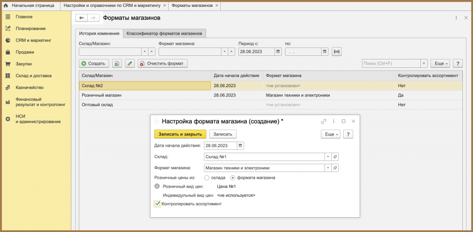Image resolution: width=473 pixels, height=232 pixels.
Task: Navigate forward with the right arrow
Action: [x=93, y=18]
